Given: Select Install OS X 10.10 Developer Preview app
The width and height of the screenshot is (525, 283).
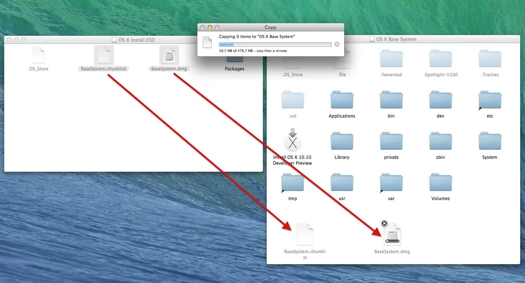Looking at the screenshot, I should click(x=293, y=140).
